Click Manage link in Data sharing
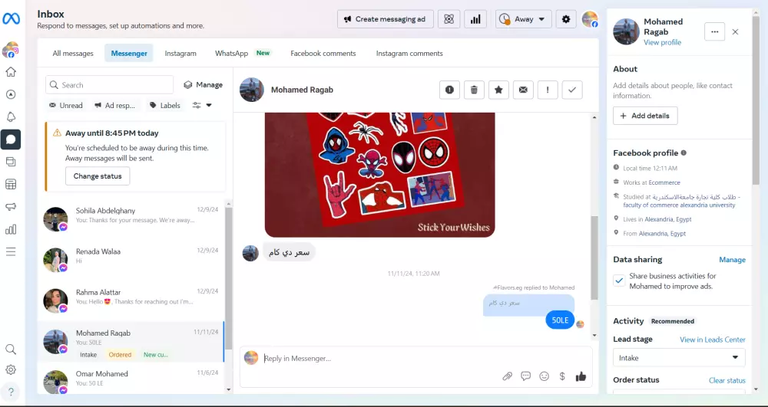 732,259
